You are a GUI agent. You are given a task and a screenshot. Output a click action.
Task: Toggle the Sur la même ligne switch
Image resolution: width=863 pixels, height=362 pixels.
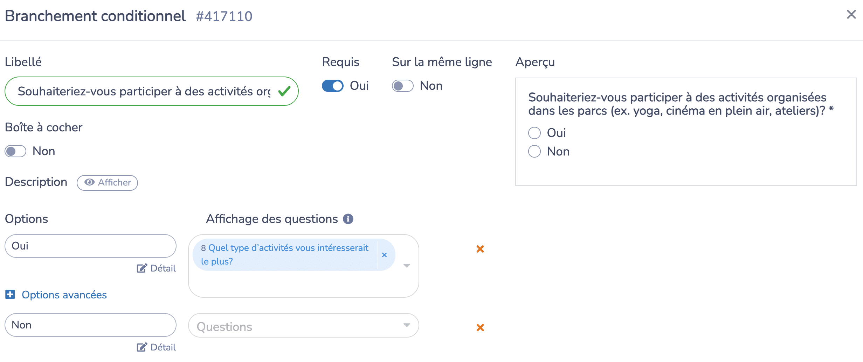(403, 86)
